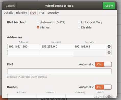This screenshot has width=121, height=100.
Task: Click the IPv4 tab
Action: pyautogui.click(x=33, y=13)
